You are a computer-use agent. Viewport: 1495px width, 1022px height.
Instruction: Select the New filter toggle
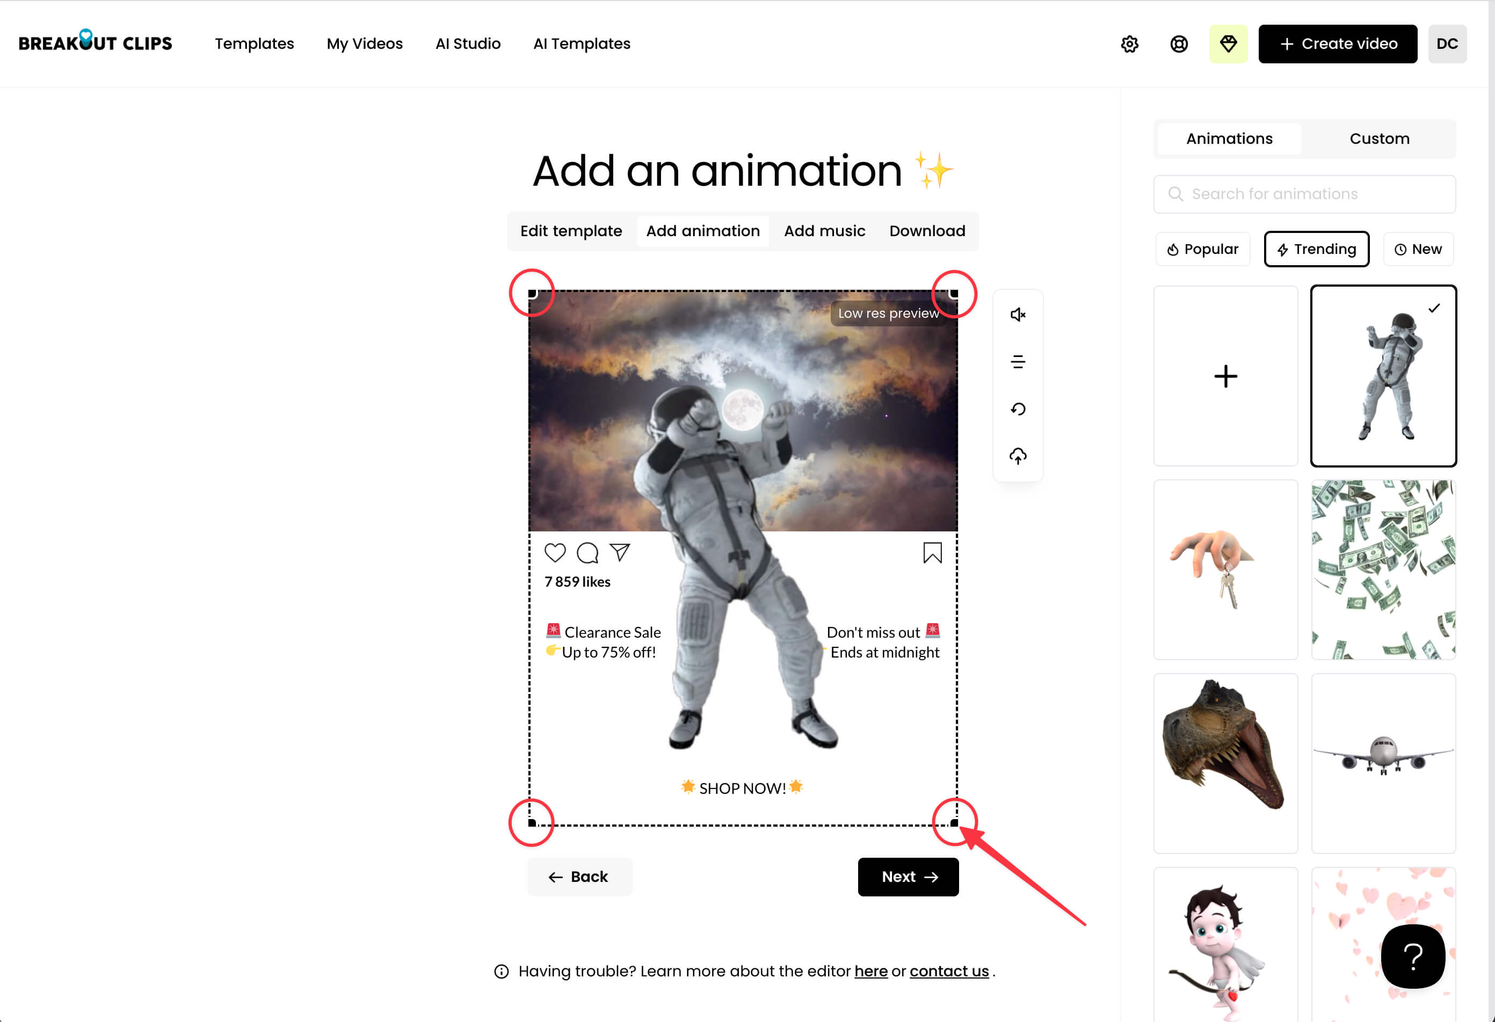click(1418, 249)
